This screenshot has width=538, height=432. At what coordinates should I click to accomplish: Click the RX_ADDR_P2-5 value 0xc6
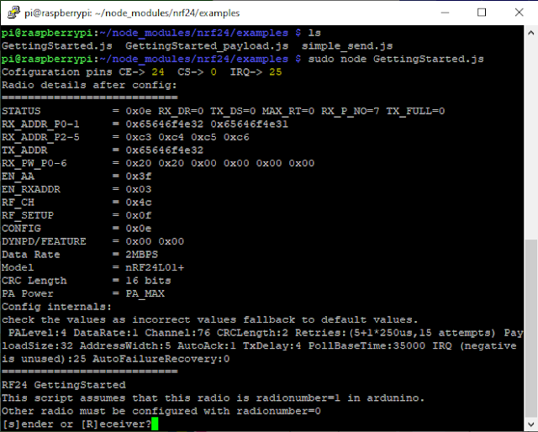236,137
